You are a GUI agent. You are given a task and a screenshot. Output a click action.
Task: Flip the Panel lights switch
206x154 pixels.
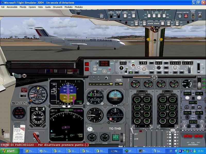coord(136,24)
